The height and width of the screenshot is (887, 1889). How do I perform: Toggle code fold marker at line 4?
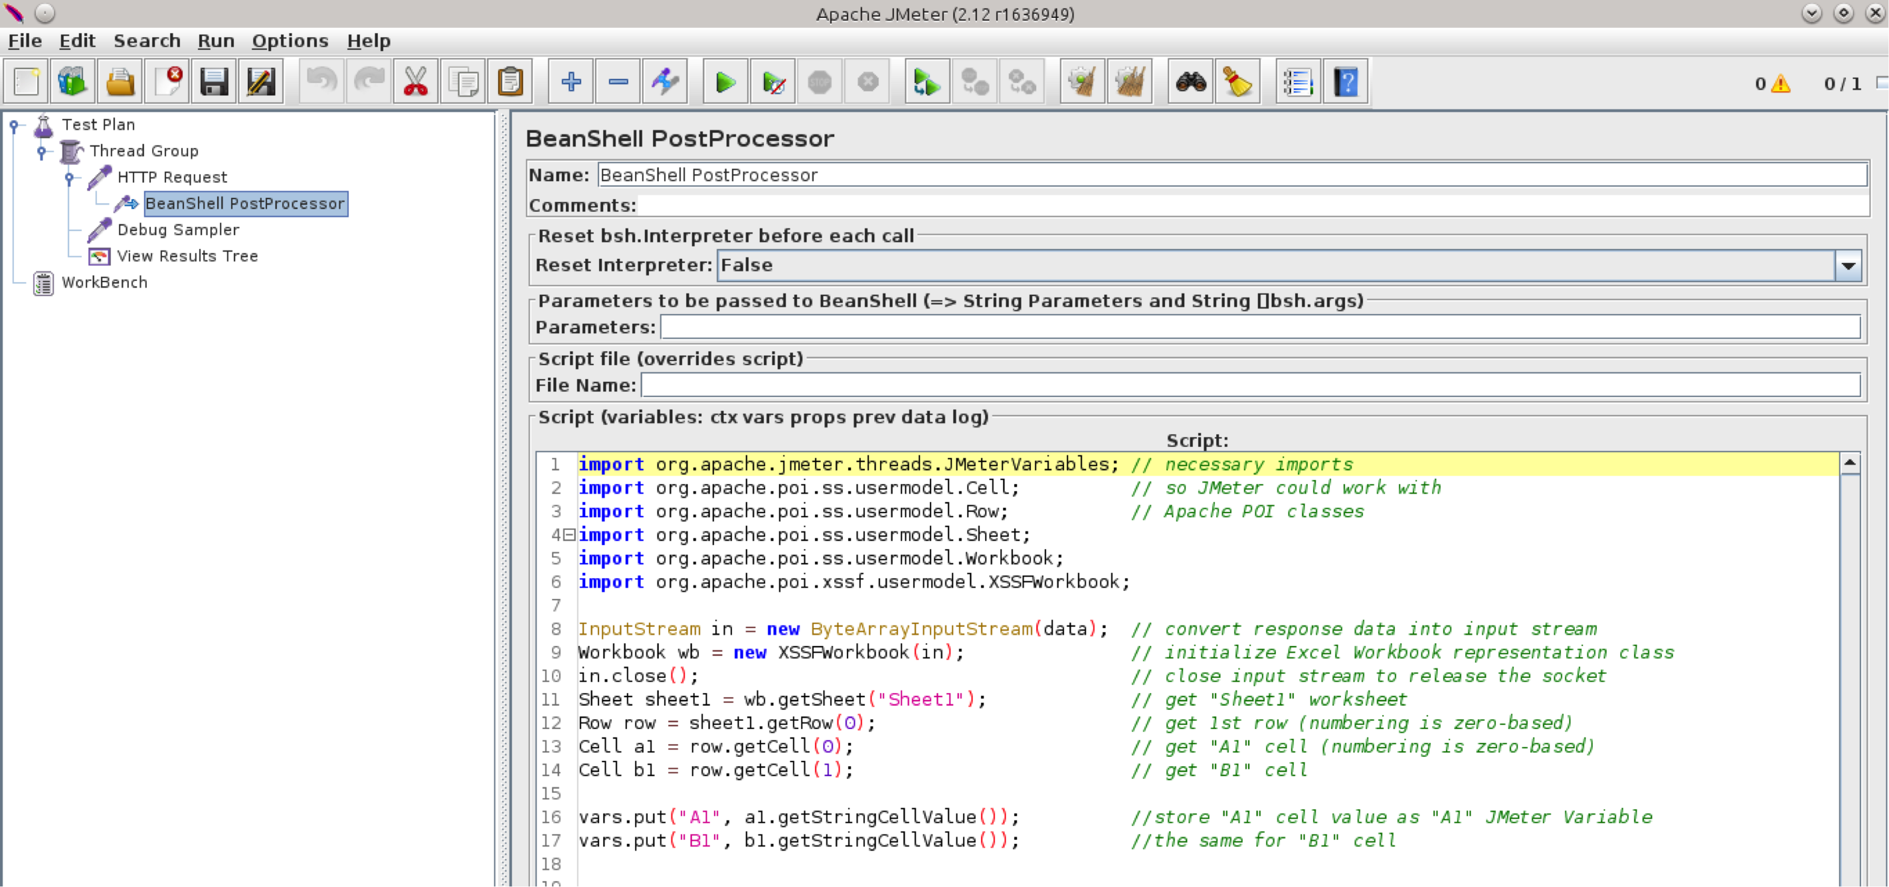pos(569,535)
